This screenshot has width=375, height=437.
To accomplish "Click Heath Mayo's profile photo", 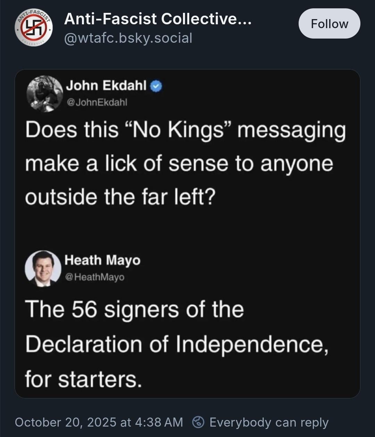I will coord(43,269).
